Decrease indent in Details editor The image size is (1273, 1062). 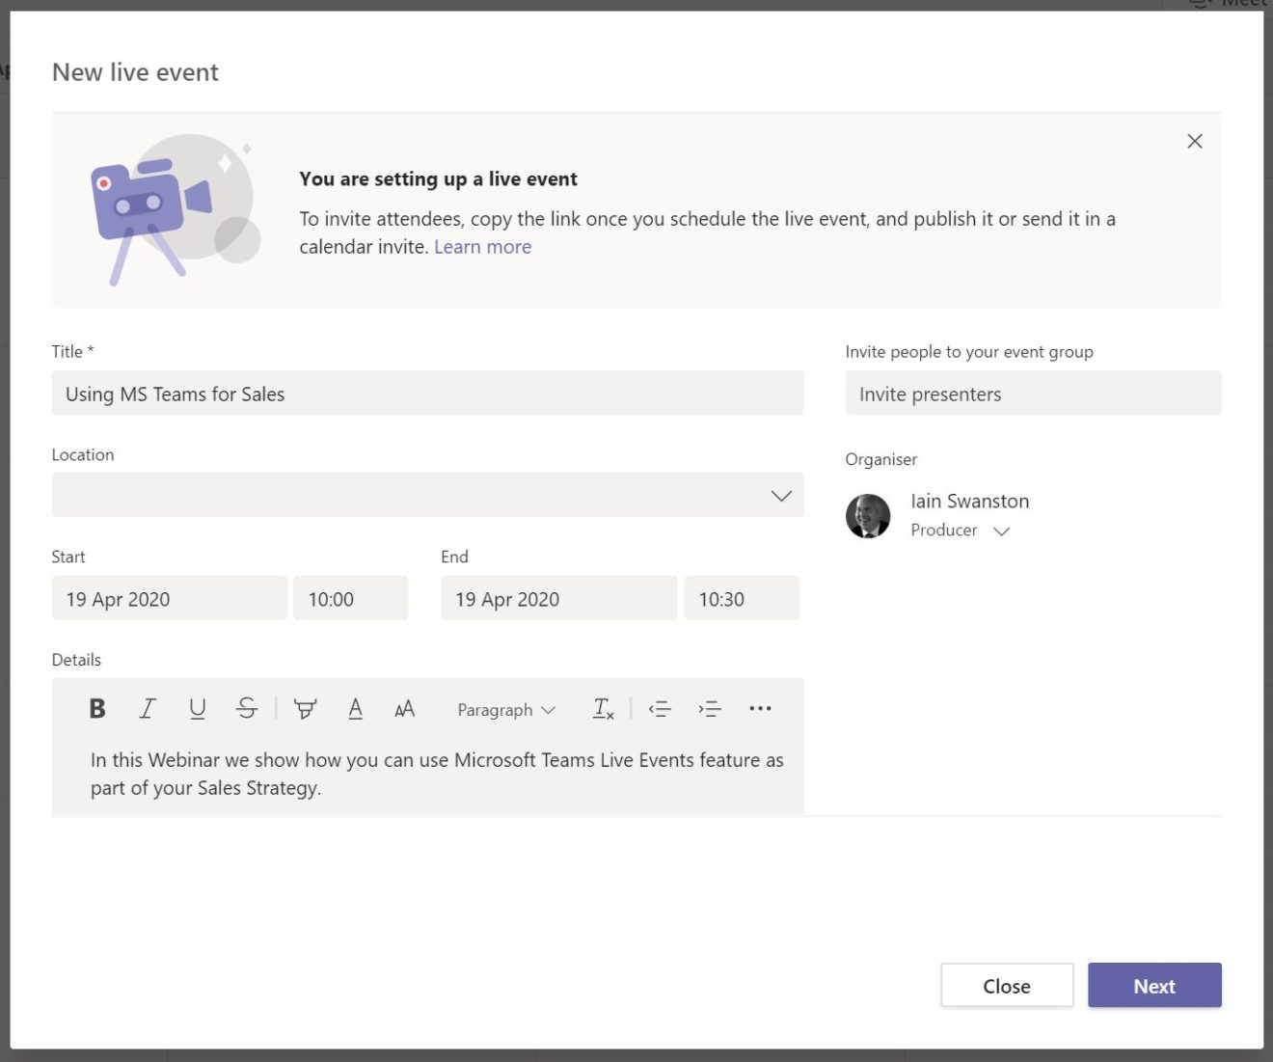click(660, 709)
